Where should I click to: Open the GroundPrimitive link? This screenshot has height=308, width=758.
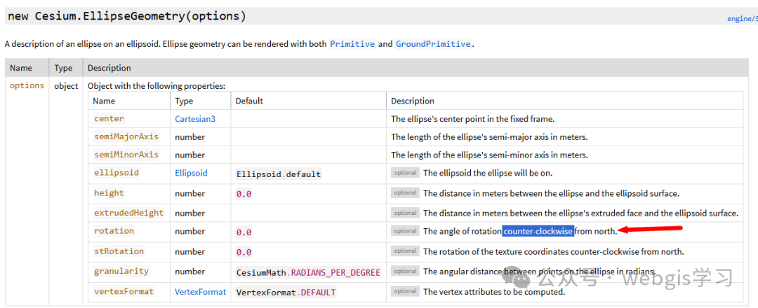point(432,44)
